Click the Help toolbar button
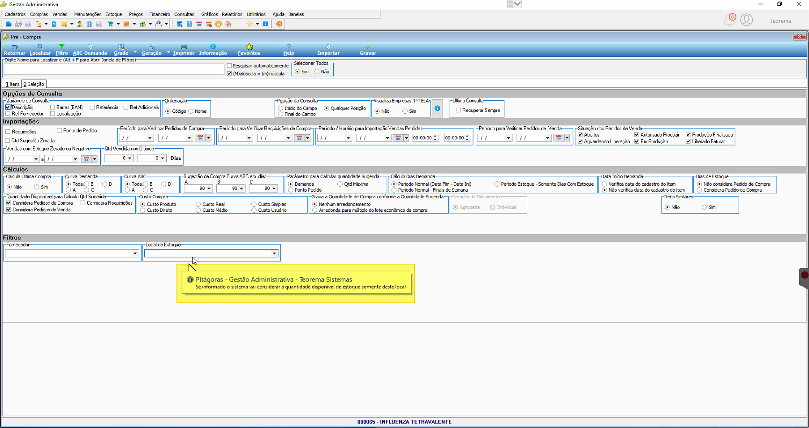The width and height of the screenshot is (809, 428). 288,49
